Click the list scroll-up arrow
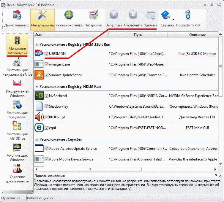This screenshot has width=224, height=202. 220,34
